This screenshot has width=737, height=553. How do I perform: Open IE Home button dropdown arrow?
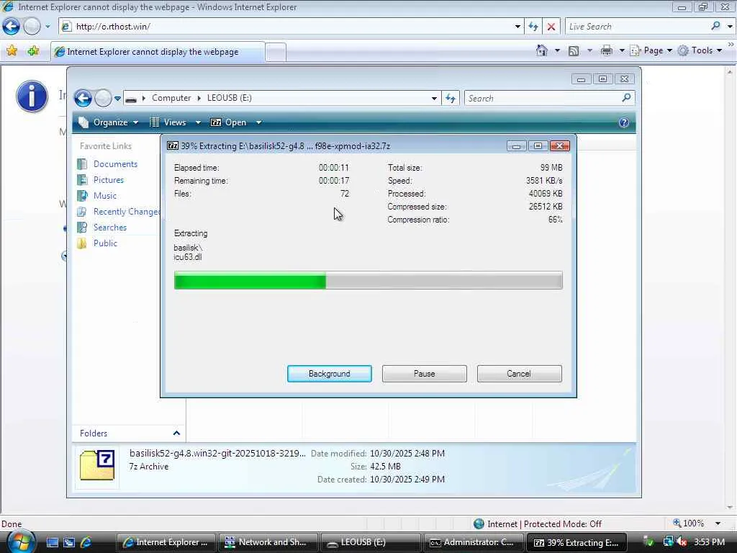coord(558,50)
